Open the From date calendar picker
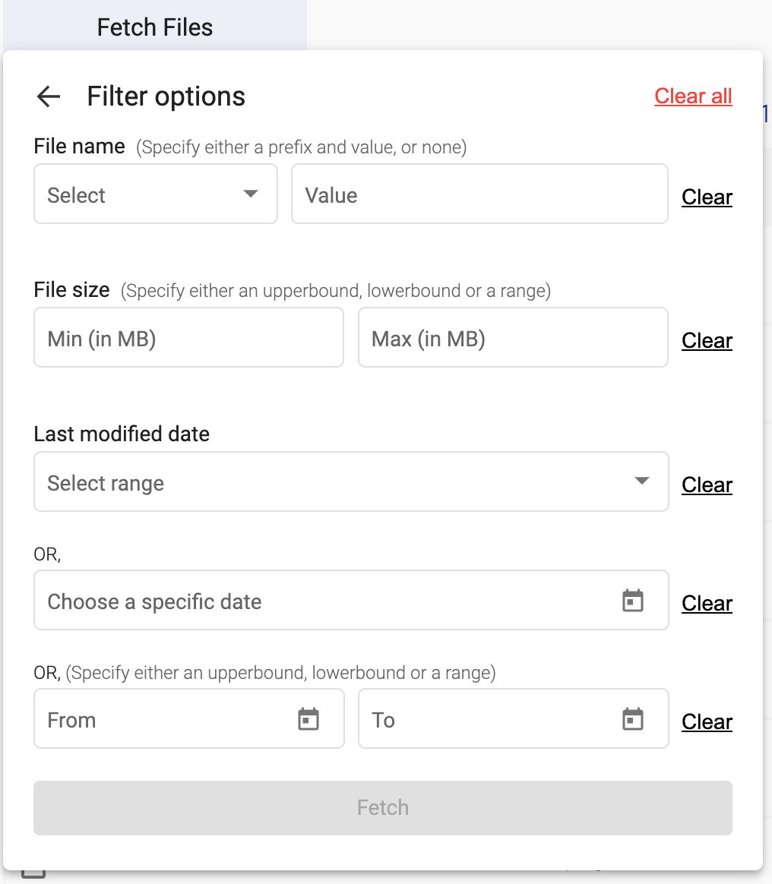 click(308, 719)
